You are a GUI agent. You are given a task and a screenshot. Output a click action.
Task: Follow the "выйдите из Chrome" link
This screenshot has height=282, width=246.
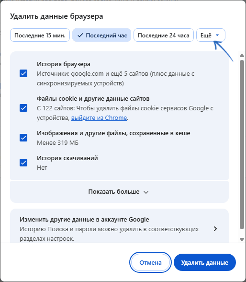(99, 118)
